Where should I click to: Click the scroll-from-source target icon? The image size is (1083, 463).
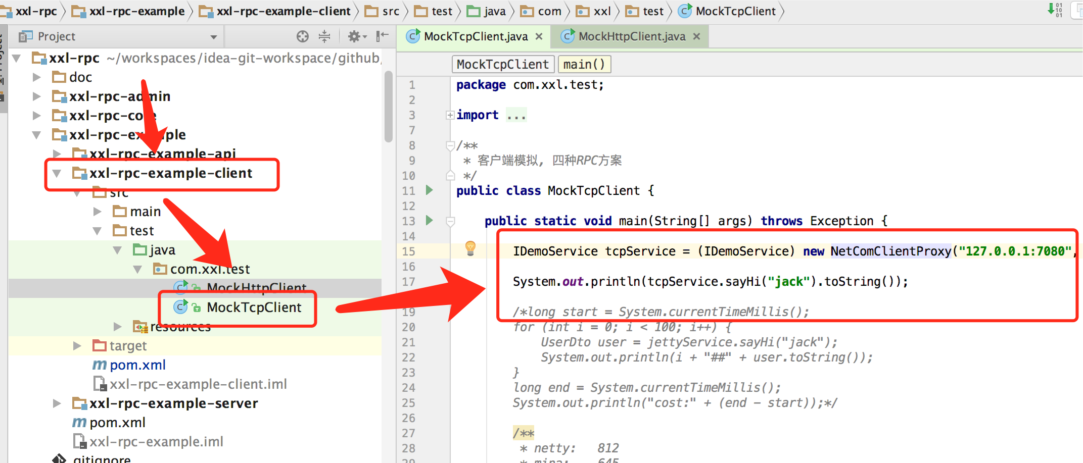coord(302,36)
